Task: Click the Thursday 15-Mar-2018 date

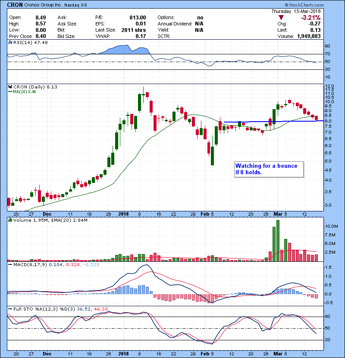Action: pyautogui.click(x=296, y=11)
